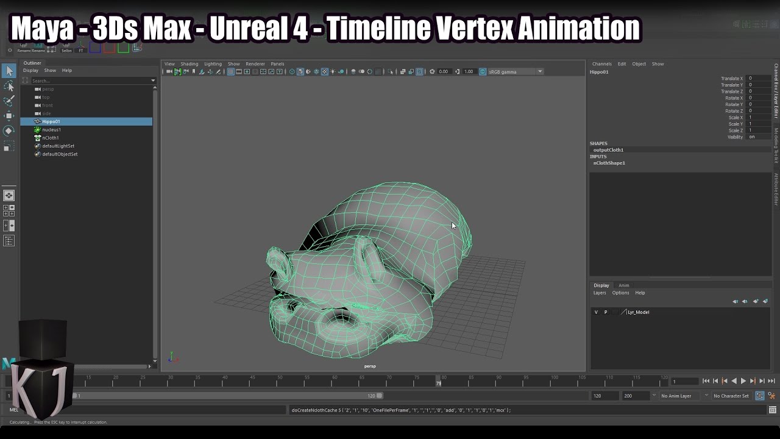The width and height of the screenshot is (780, 439).
Task: Select the arrow Select tool
Action: click(9, 71)
